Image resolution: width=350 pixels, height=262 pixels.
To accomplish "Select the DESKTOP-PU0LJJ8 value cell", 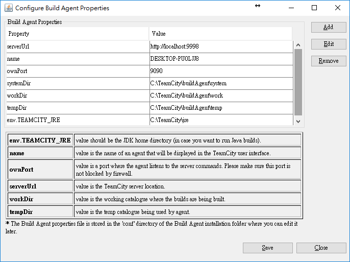I will click(221, 59).
